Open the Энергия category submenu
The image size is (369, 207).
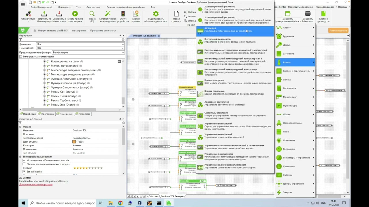[295, 192]
